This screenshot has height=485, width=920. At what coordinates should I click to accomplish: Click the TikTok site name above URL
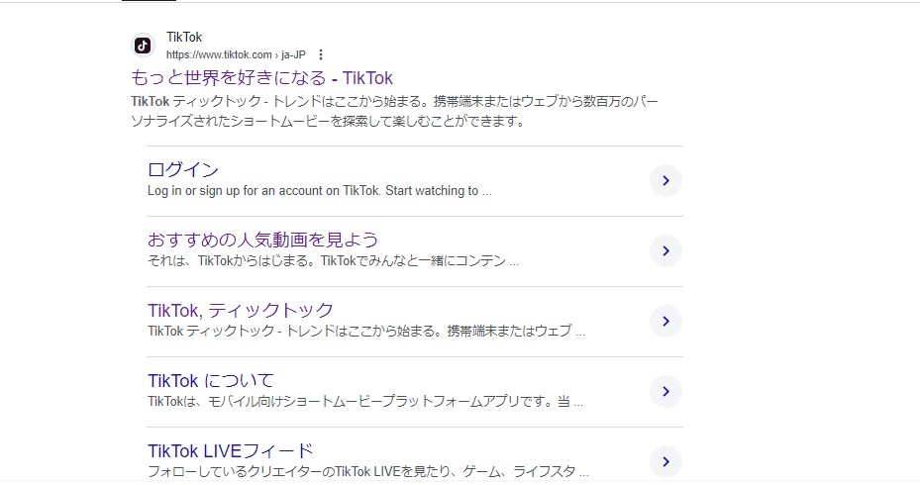(x=184, y=37)
